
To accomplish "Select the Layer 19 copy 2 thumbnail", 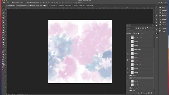I will (132, 38).
